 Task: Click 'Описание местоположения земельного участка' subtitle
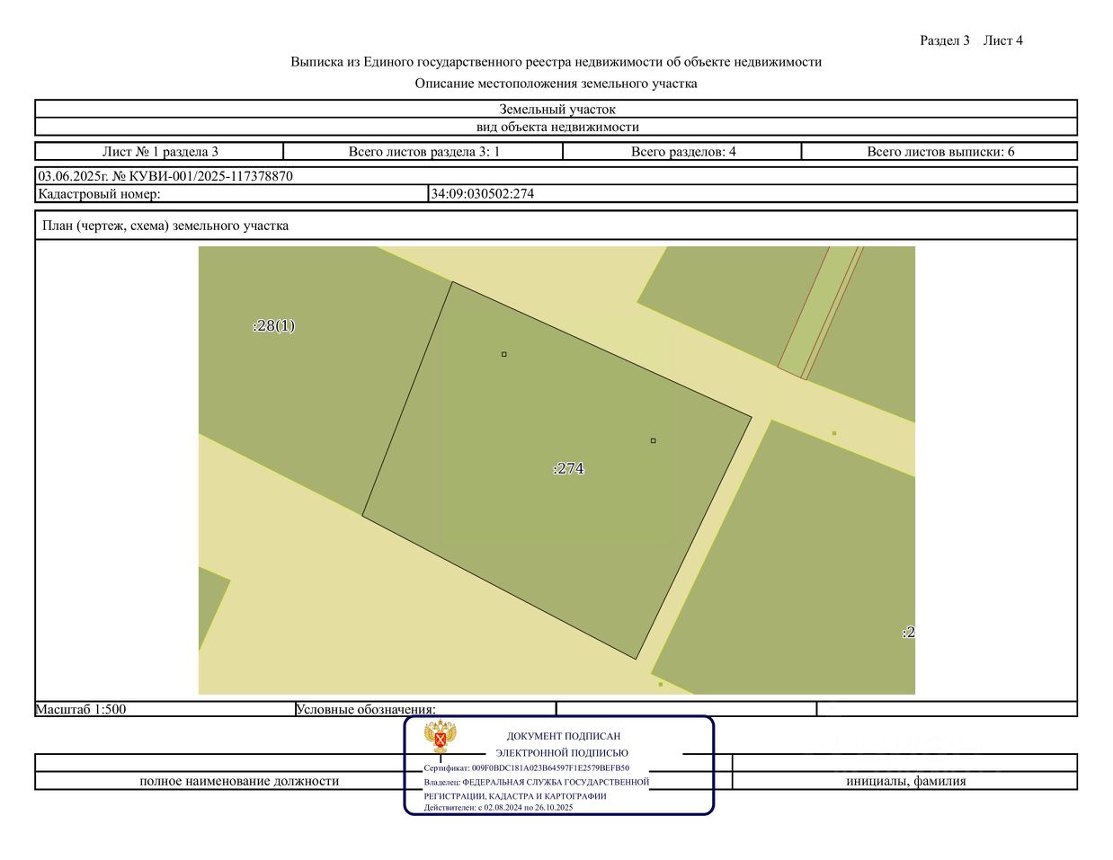[x=556, y=84]
